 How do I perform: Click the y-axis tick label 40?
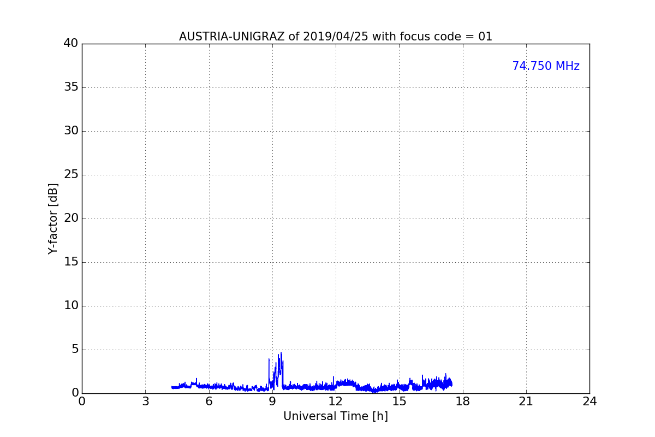tap(71, 44)
